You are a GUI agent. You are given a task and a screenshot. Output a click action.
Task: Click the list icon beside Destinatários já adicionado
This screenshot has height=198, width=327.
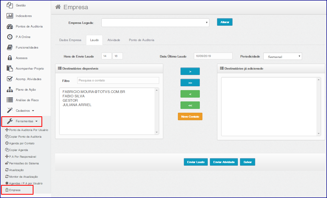click(221, 69)
